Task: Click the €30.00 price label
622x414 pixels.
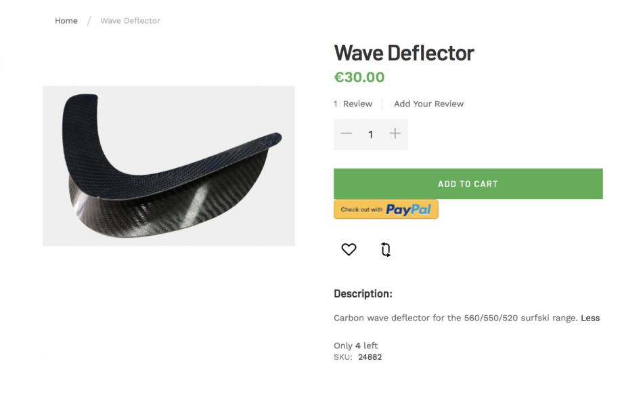Action: click(x=359, y=77)
